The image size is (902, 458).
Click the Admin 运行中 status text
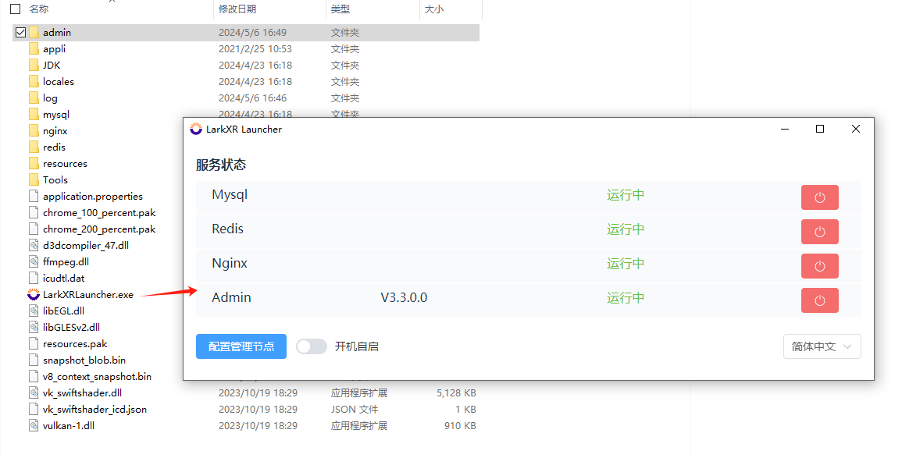626,298
